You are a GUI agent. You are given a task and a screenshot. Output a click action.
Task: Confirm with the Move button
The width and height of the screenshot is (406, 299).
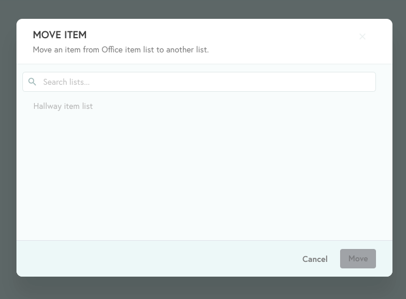[x=358, y=258]
